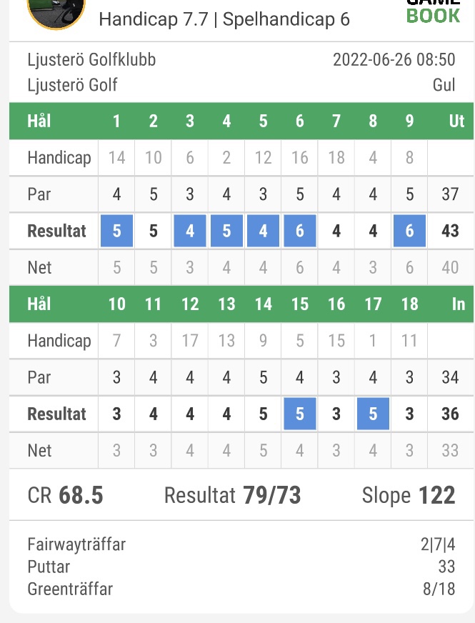Open the Fairwayträffar statistics row
The image size is (475, 623).
point(241,544)
